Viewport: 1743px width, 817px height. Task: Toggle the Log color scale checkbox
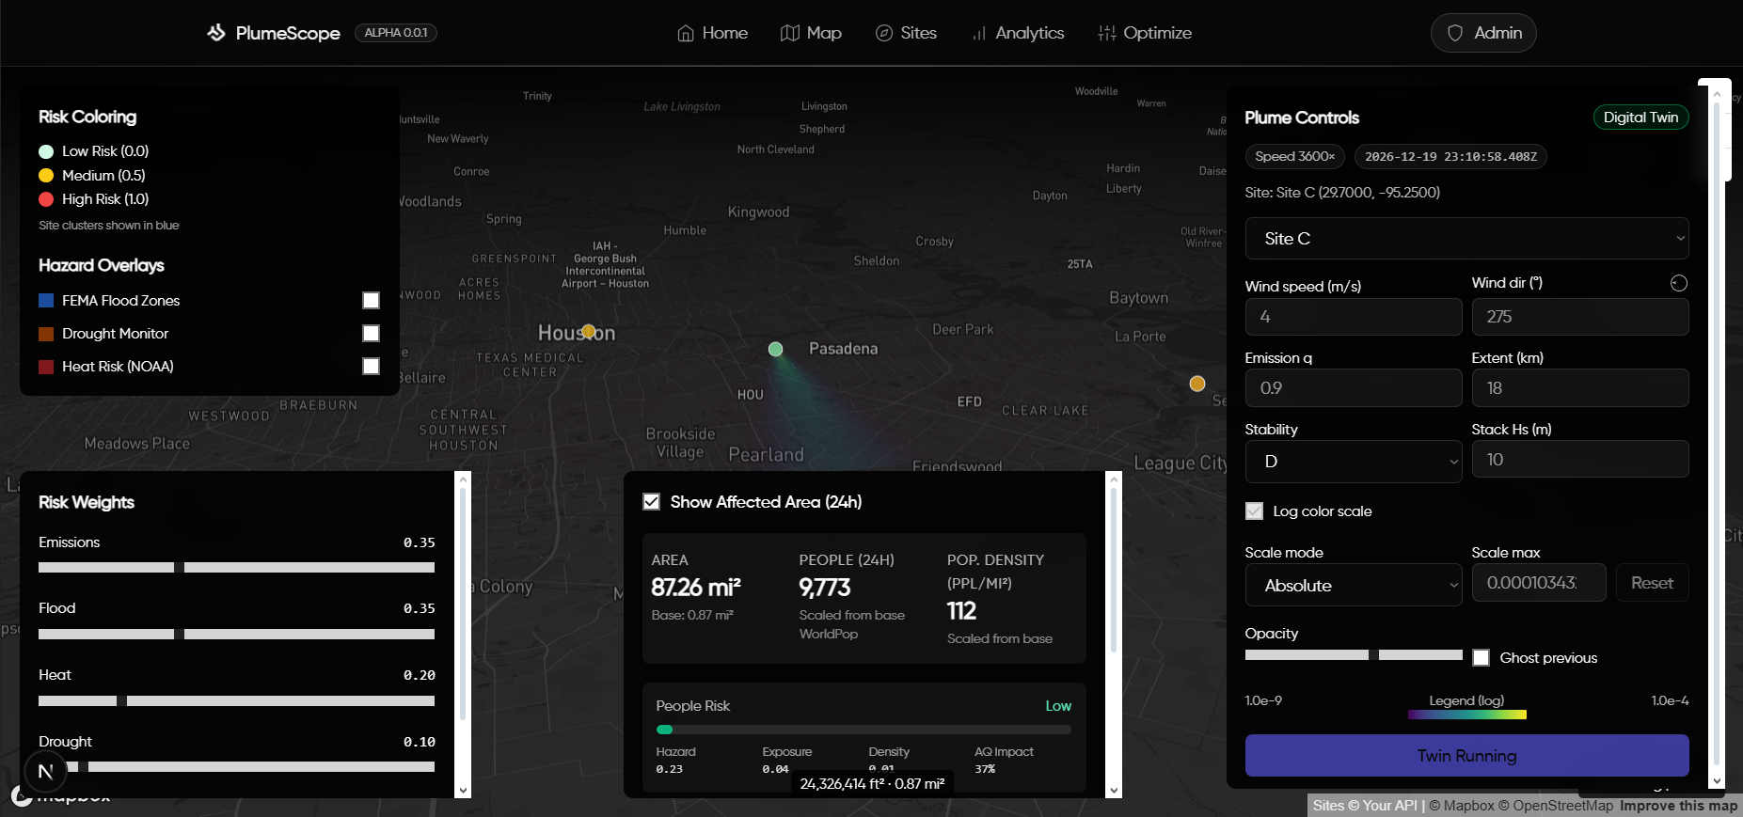[x=1254, y=511]
